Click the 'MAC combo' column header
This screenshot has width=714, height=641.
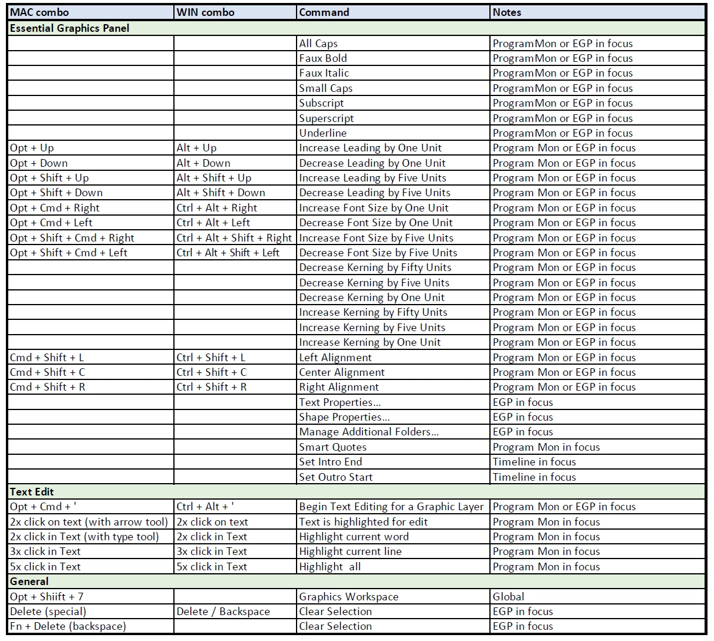(x=91, y=12)
